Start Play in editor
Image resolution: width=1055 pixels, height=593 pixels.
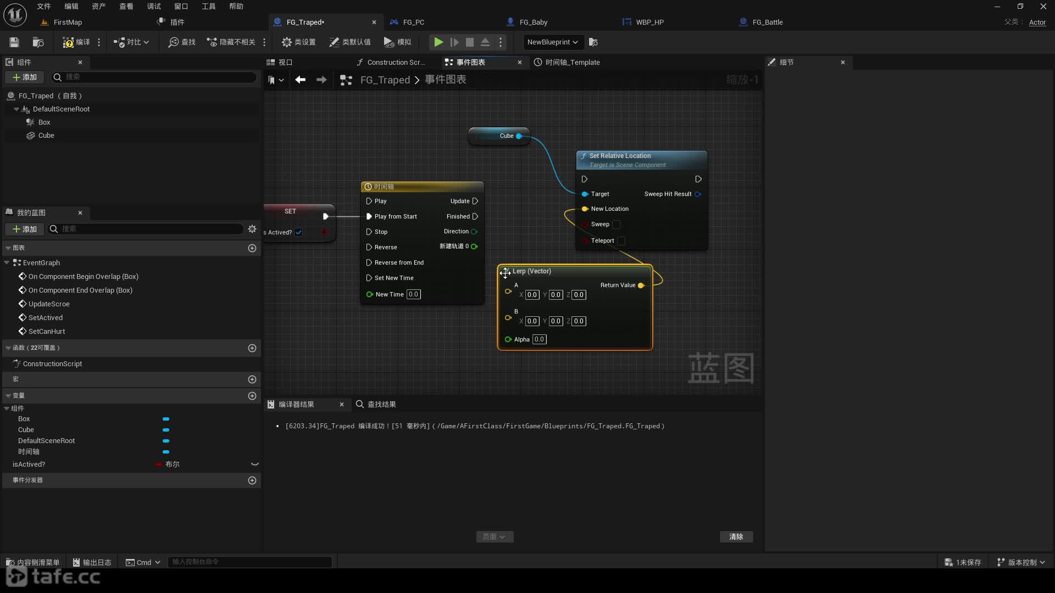pos(438,42)
